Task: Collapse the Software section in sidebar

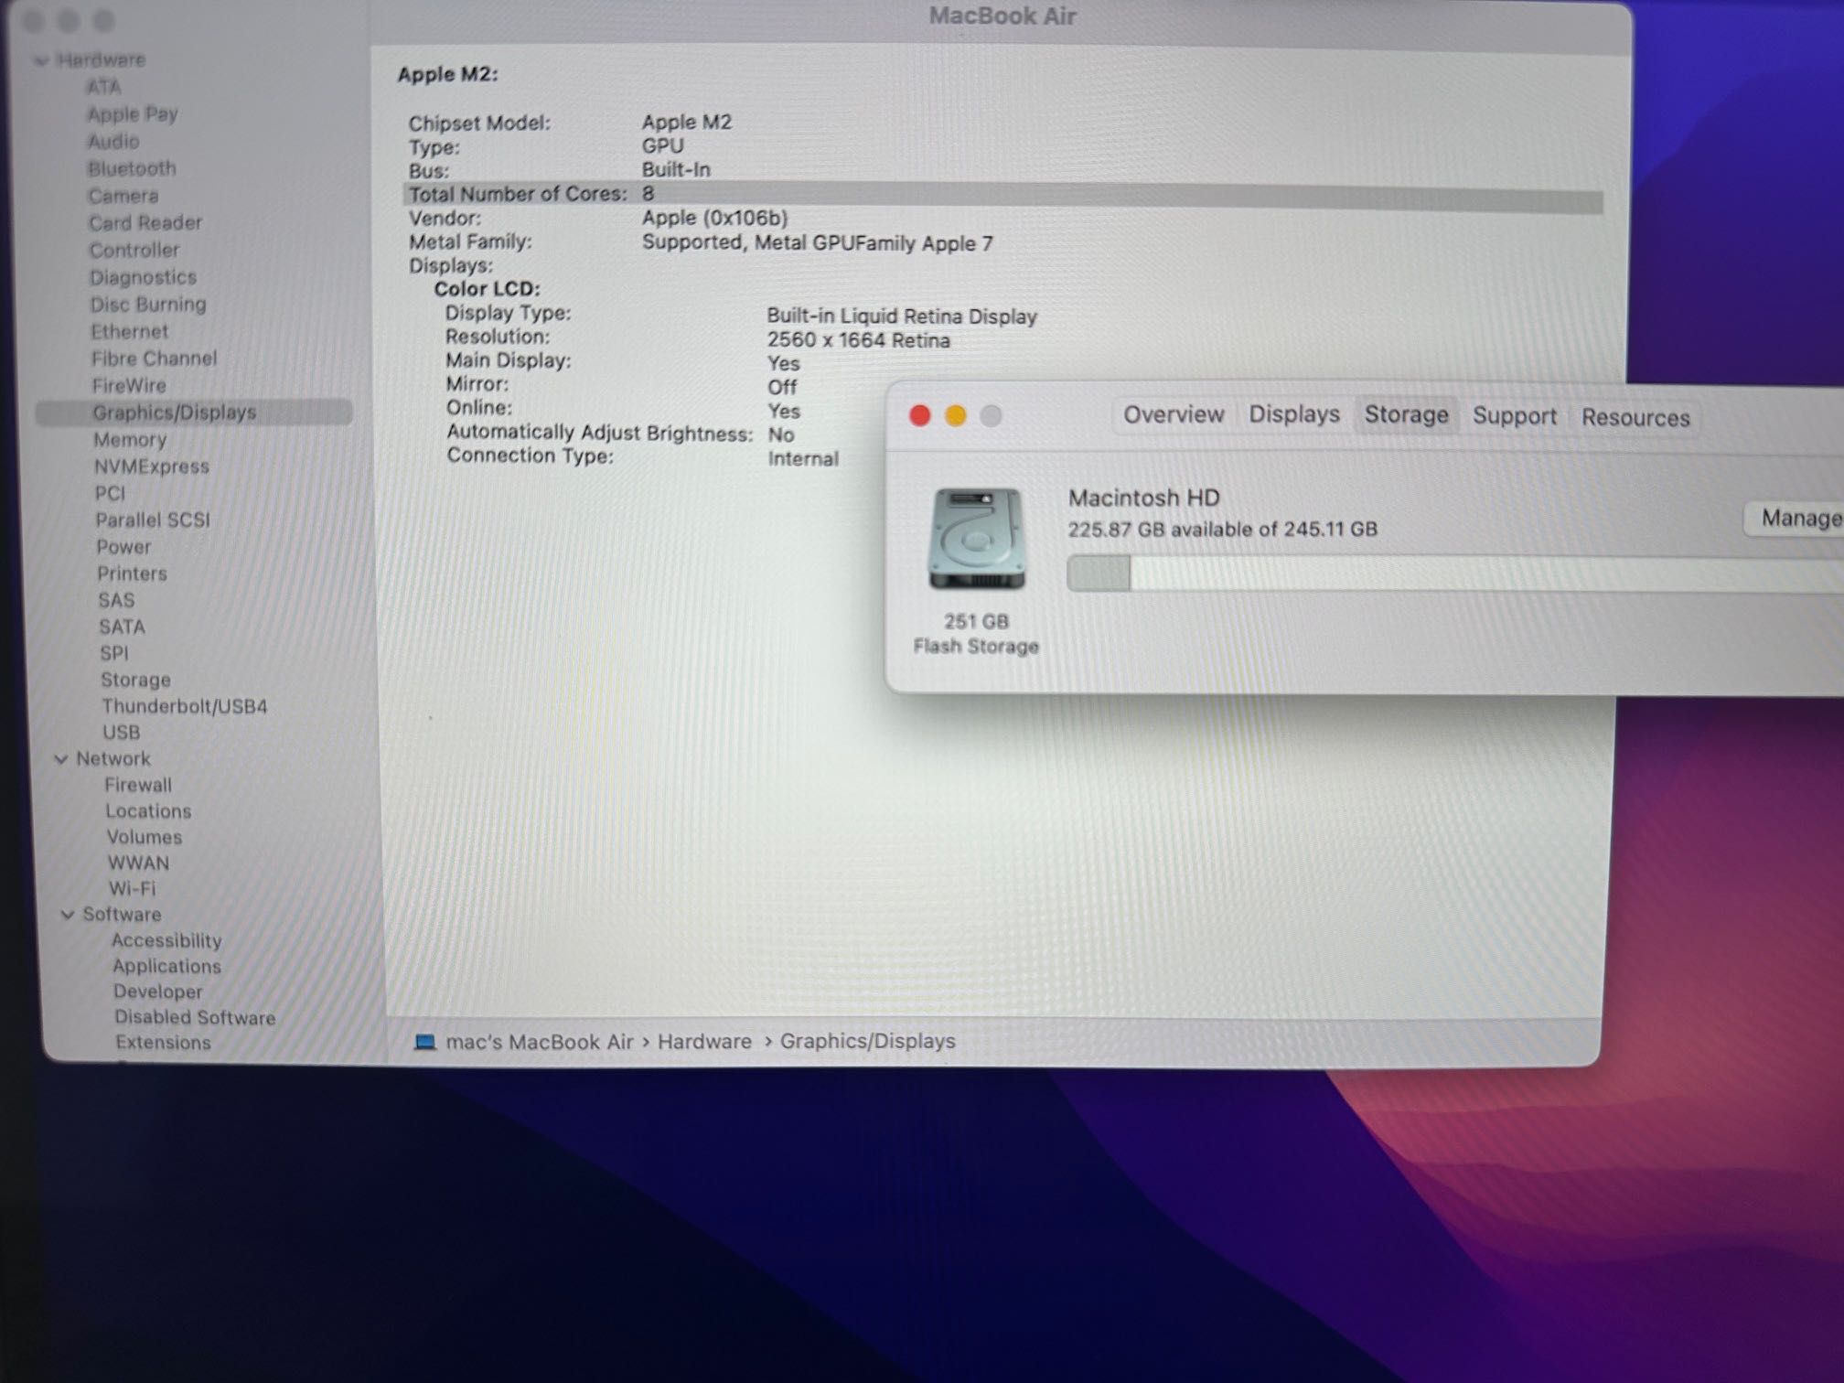Action: click(x=68, y=915)
